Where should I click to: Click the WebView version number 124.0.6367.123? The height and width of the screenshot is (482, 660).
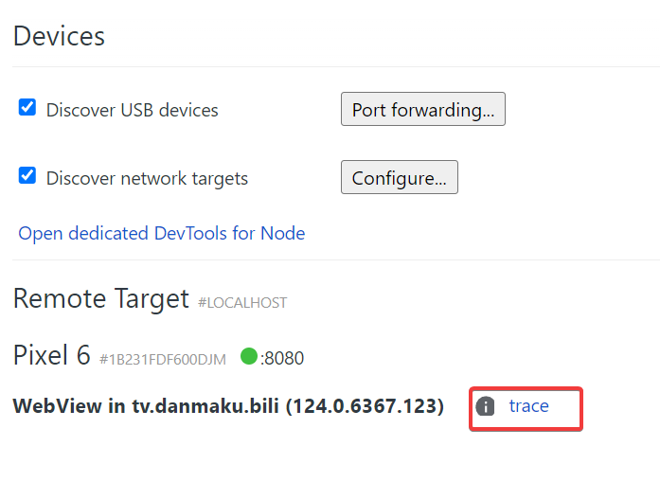pos(366,406)
